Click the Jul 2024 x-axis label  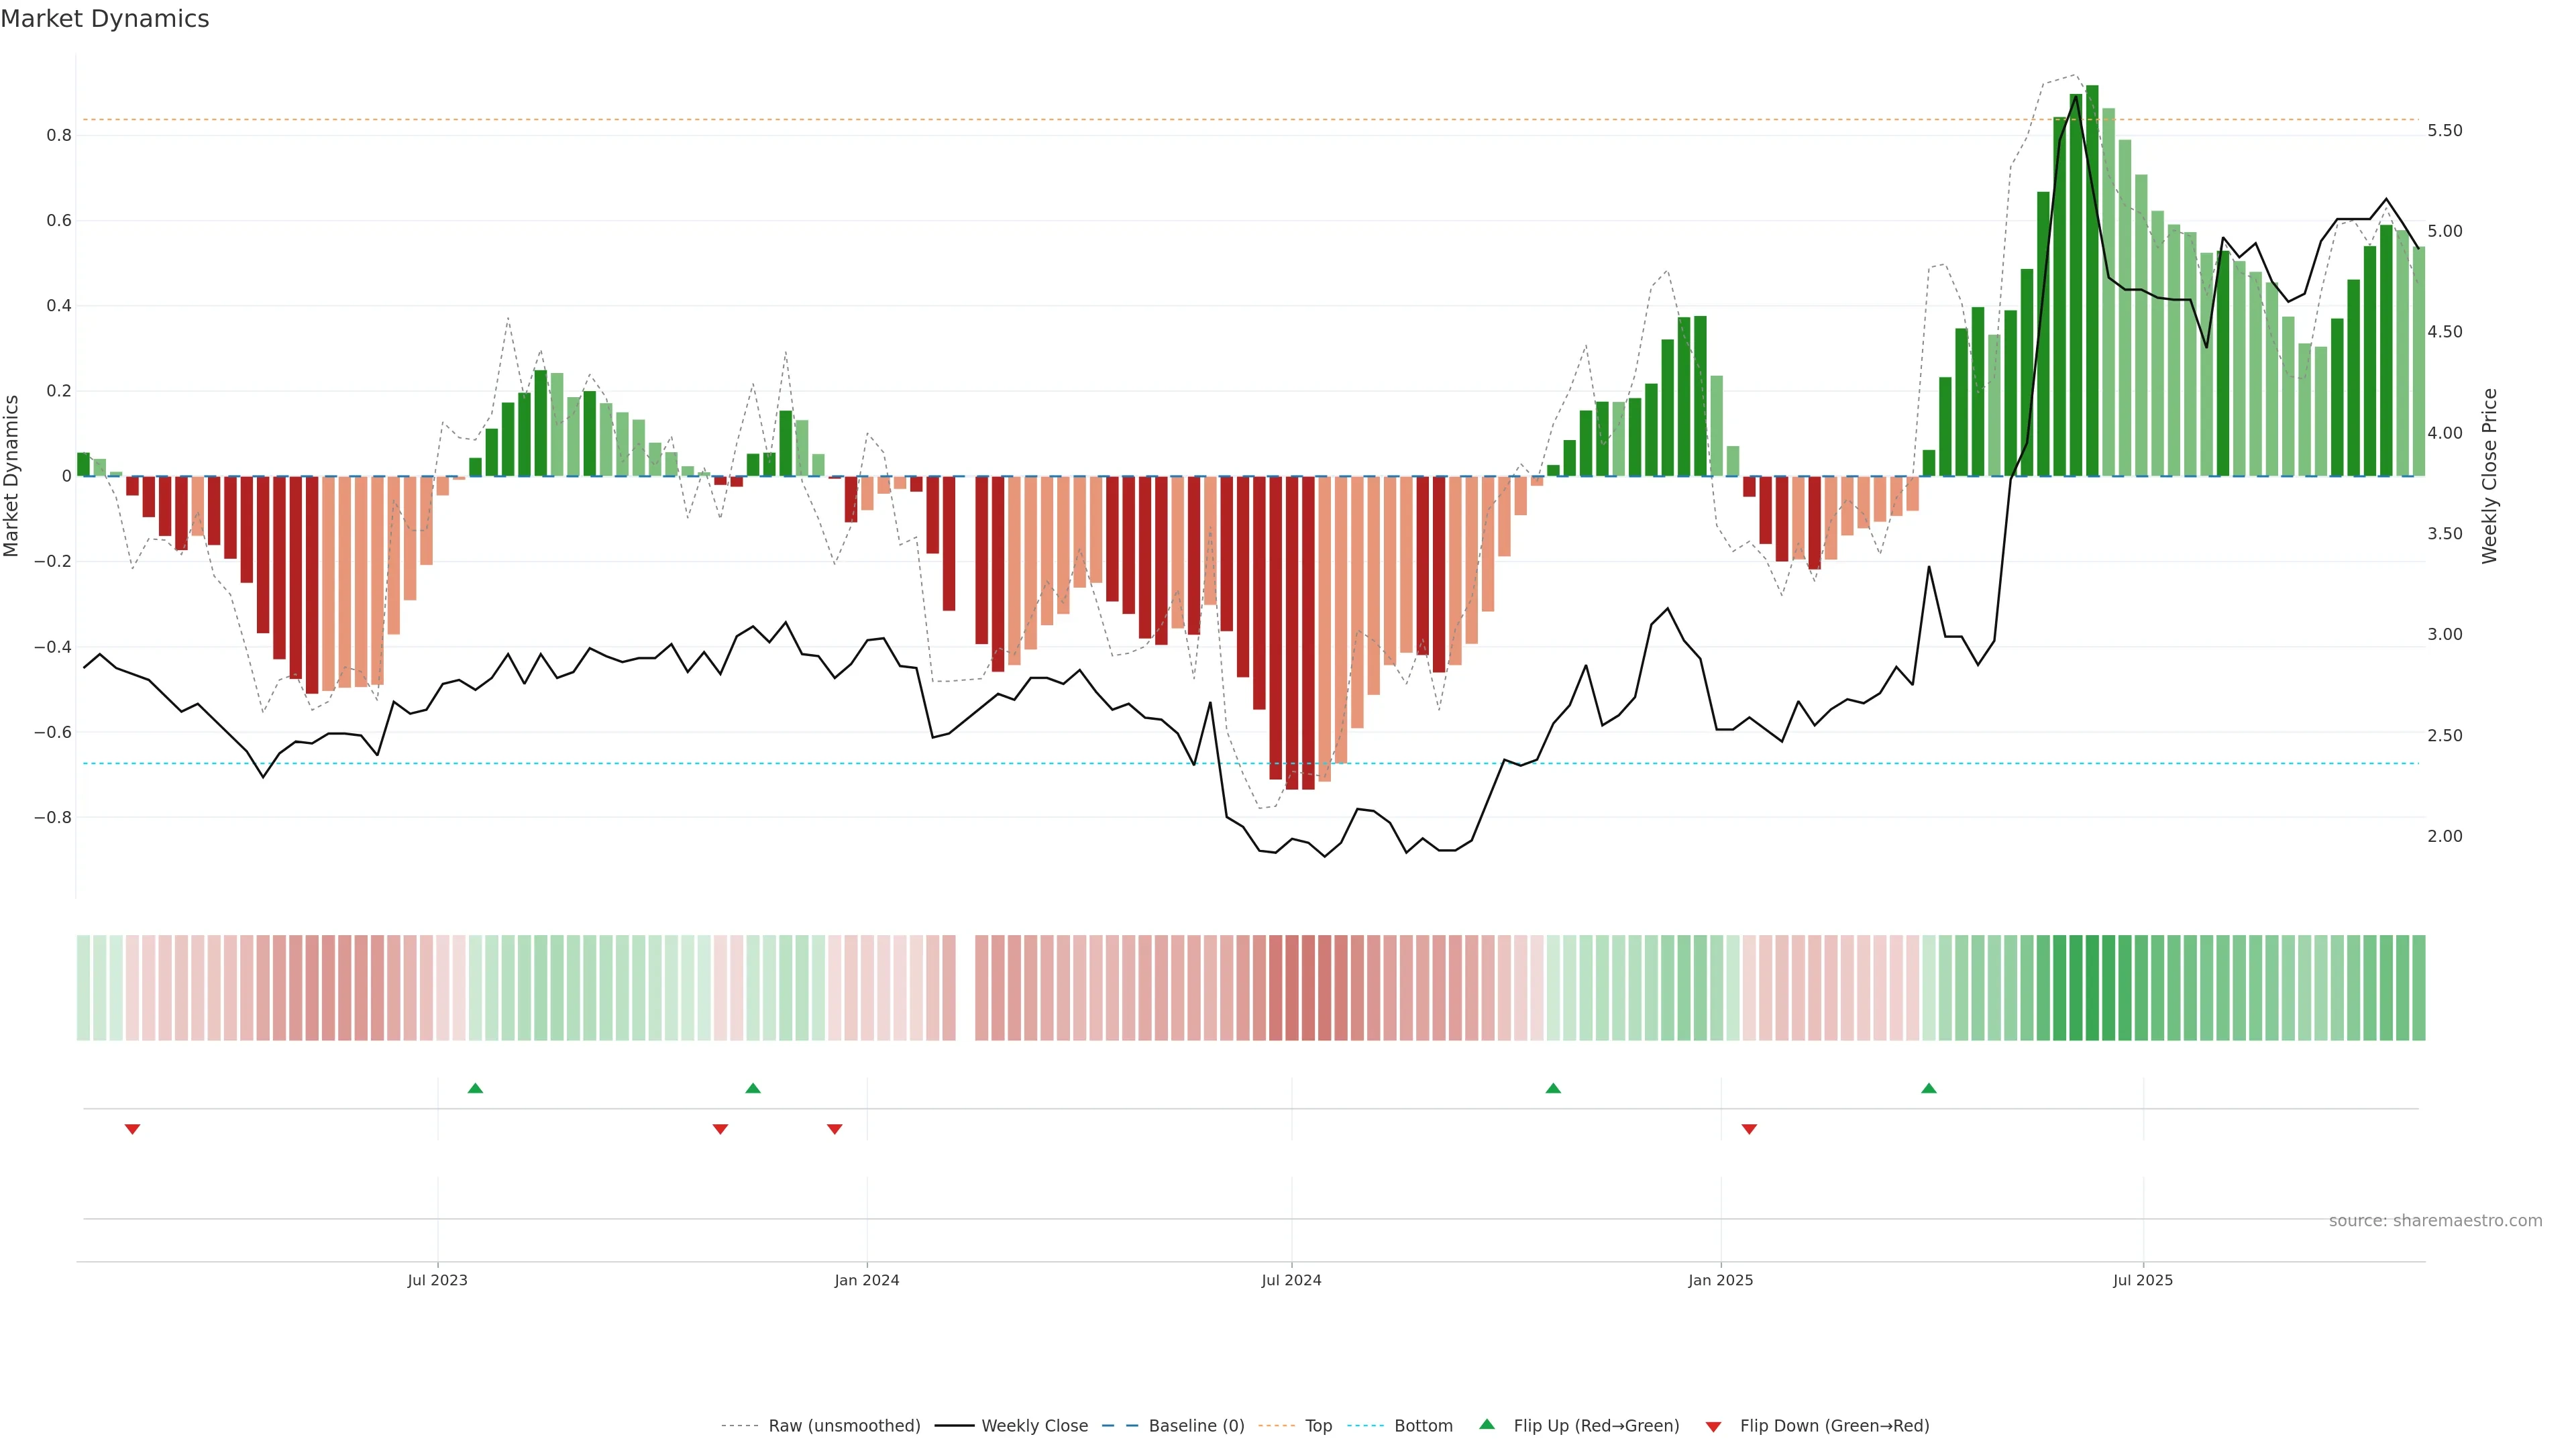pos(1291,1280)
